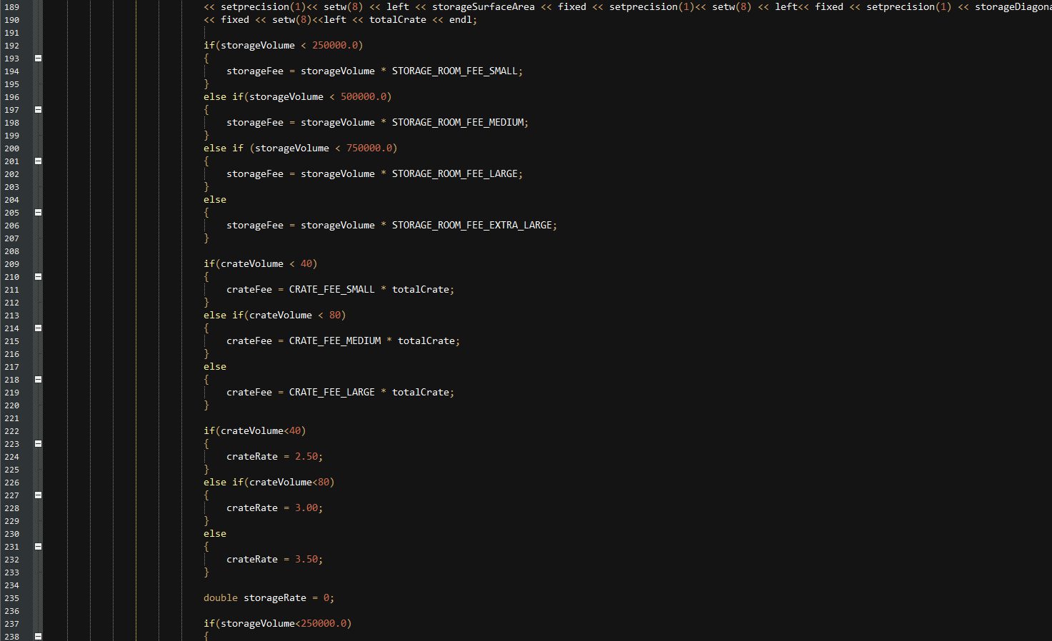
Task: Collapse the crateRate 2.50 block at line 223
Action: 38,443
